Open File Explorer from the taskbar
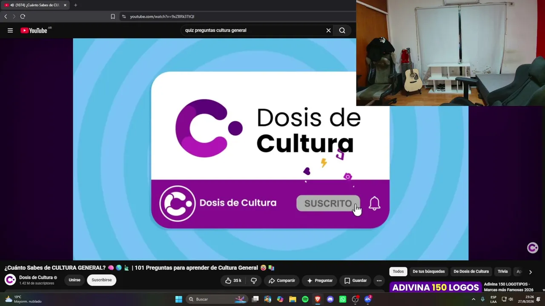The width and height of the screenshot is (545, 306). click(x=293, y=299)
